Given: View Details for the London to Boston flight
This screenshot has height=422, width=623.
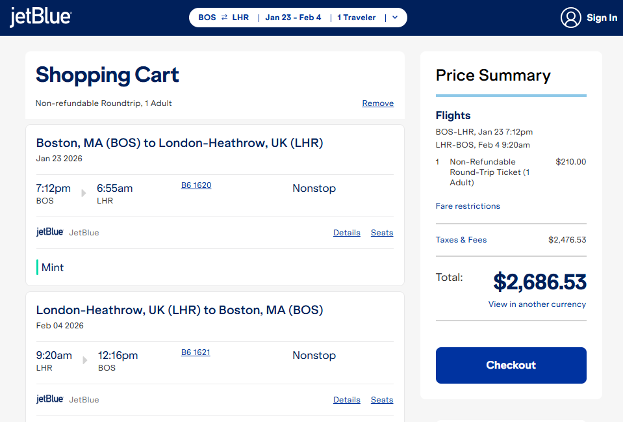Looking at the screenshot, I should [x=346, y=400].
